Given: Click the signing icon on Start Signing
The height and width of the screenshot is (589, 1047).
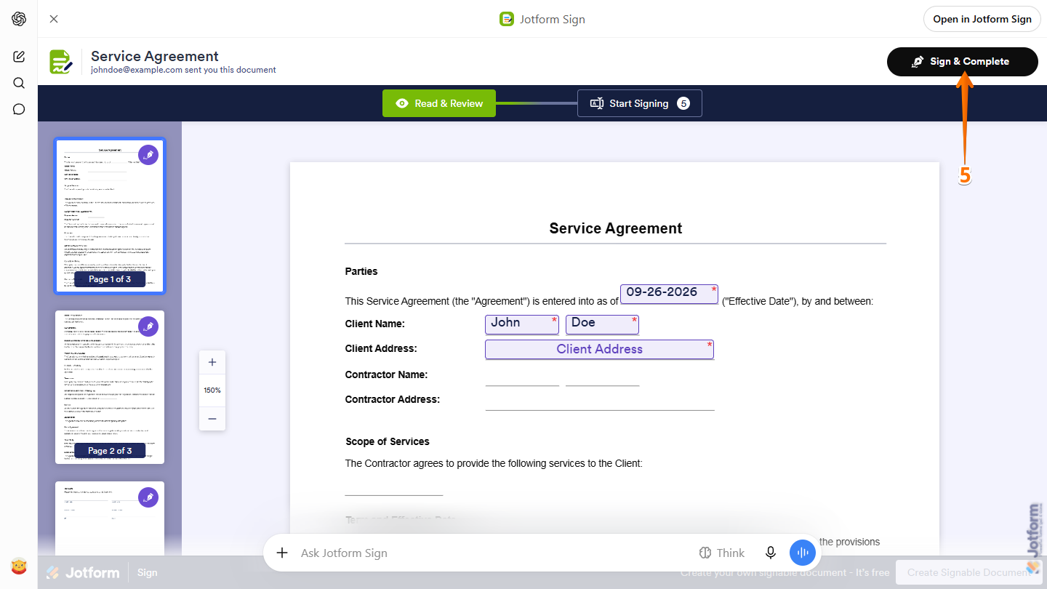Looking at the screenshot, I should [x=597, y=103].
